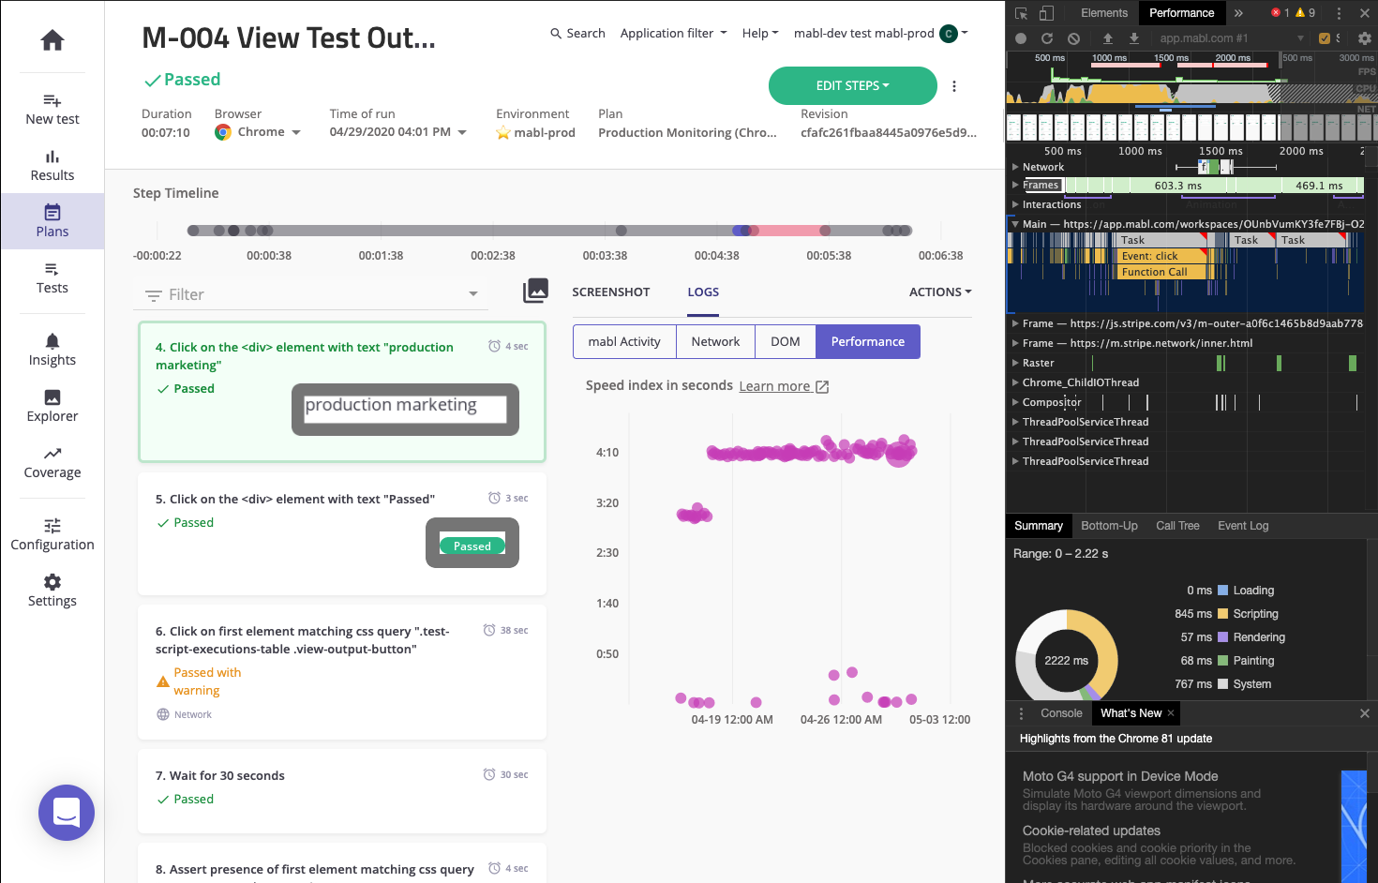Open the app.mabl.com #1 profile selector
This screenshot has height=883, width=1378.
pos(1231,38)
